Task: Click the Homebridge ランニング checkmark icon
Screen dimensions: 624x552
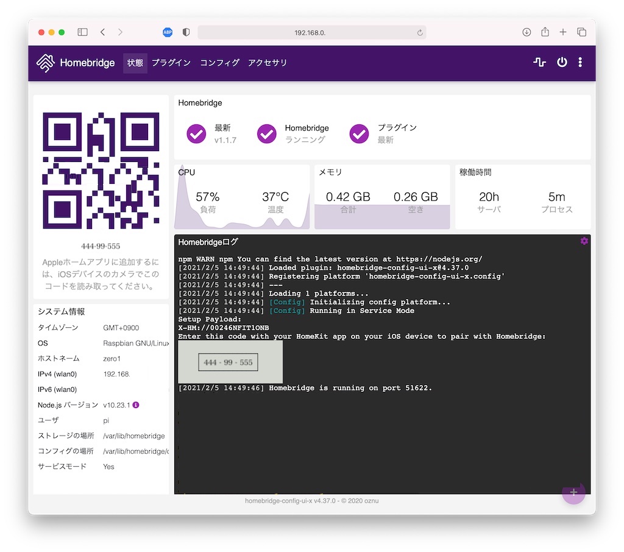Action: point(267,133)
